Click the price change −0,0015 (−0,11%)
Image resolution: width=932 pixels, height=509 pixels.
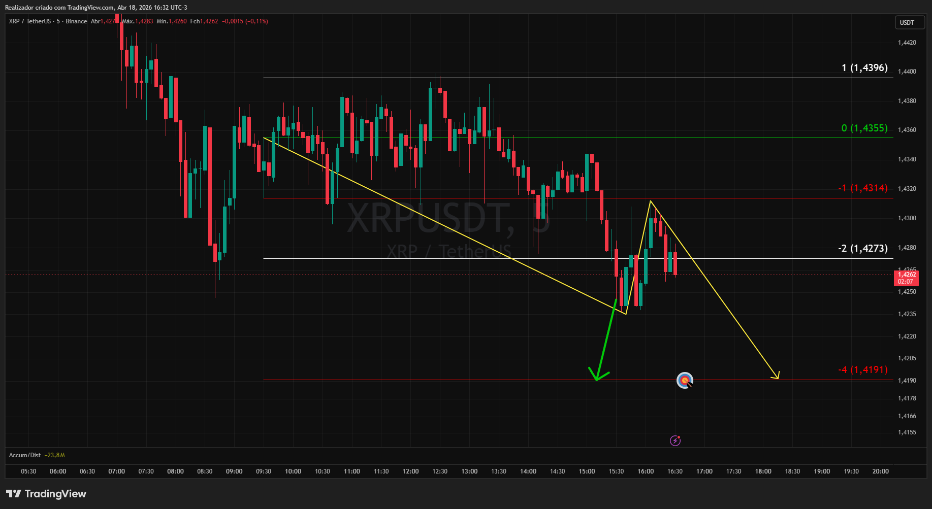[245, 21]
